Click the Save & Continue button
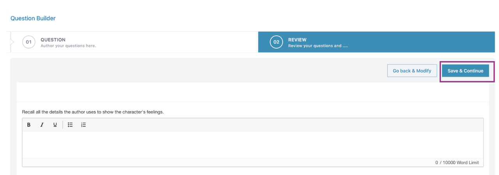Viewport: 499px width, 175px height. (x=465, y=71)
